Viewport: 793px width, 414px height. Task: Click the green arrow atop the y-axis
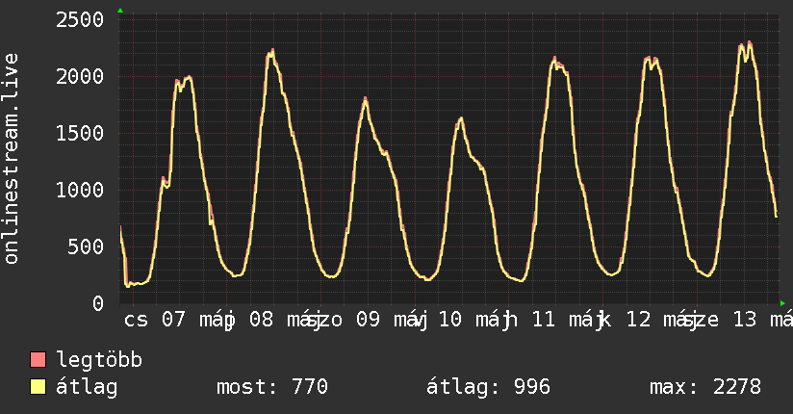point(120,11)
